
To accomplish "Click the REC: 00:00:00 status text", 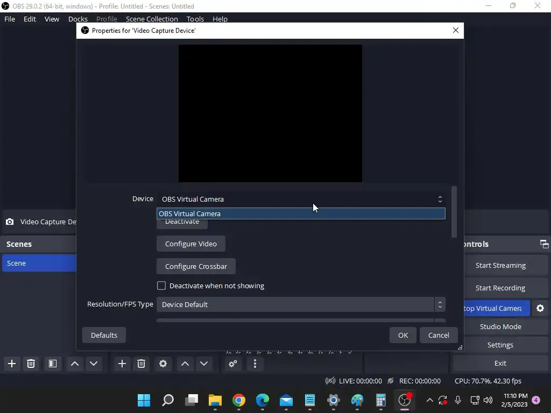I will 420,381.
